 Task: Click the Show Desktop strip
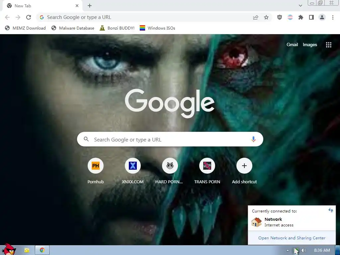click(x=338, y=250)
